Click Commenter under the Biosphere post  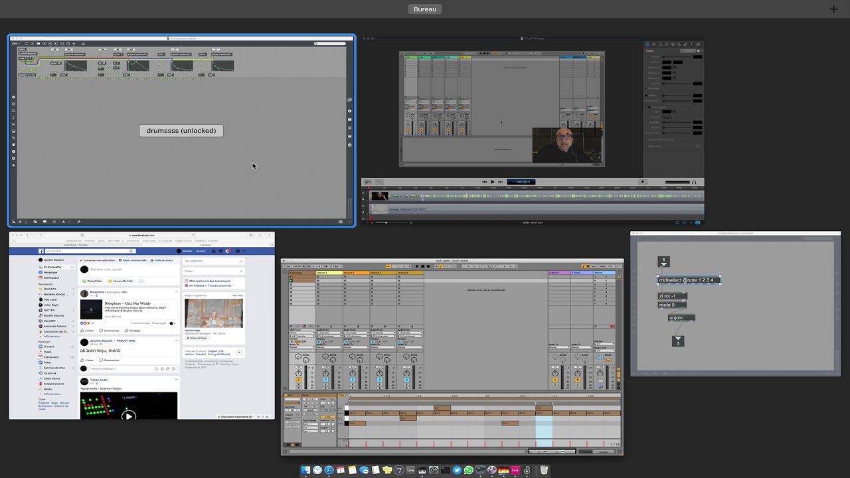tap(109, 331)
